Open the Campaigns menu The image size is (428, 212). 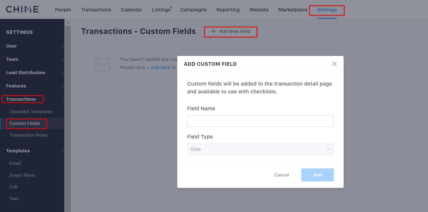pyautogui.click(x=193, y=10)
